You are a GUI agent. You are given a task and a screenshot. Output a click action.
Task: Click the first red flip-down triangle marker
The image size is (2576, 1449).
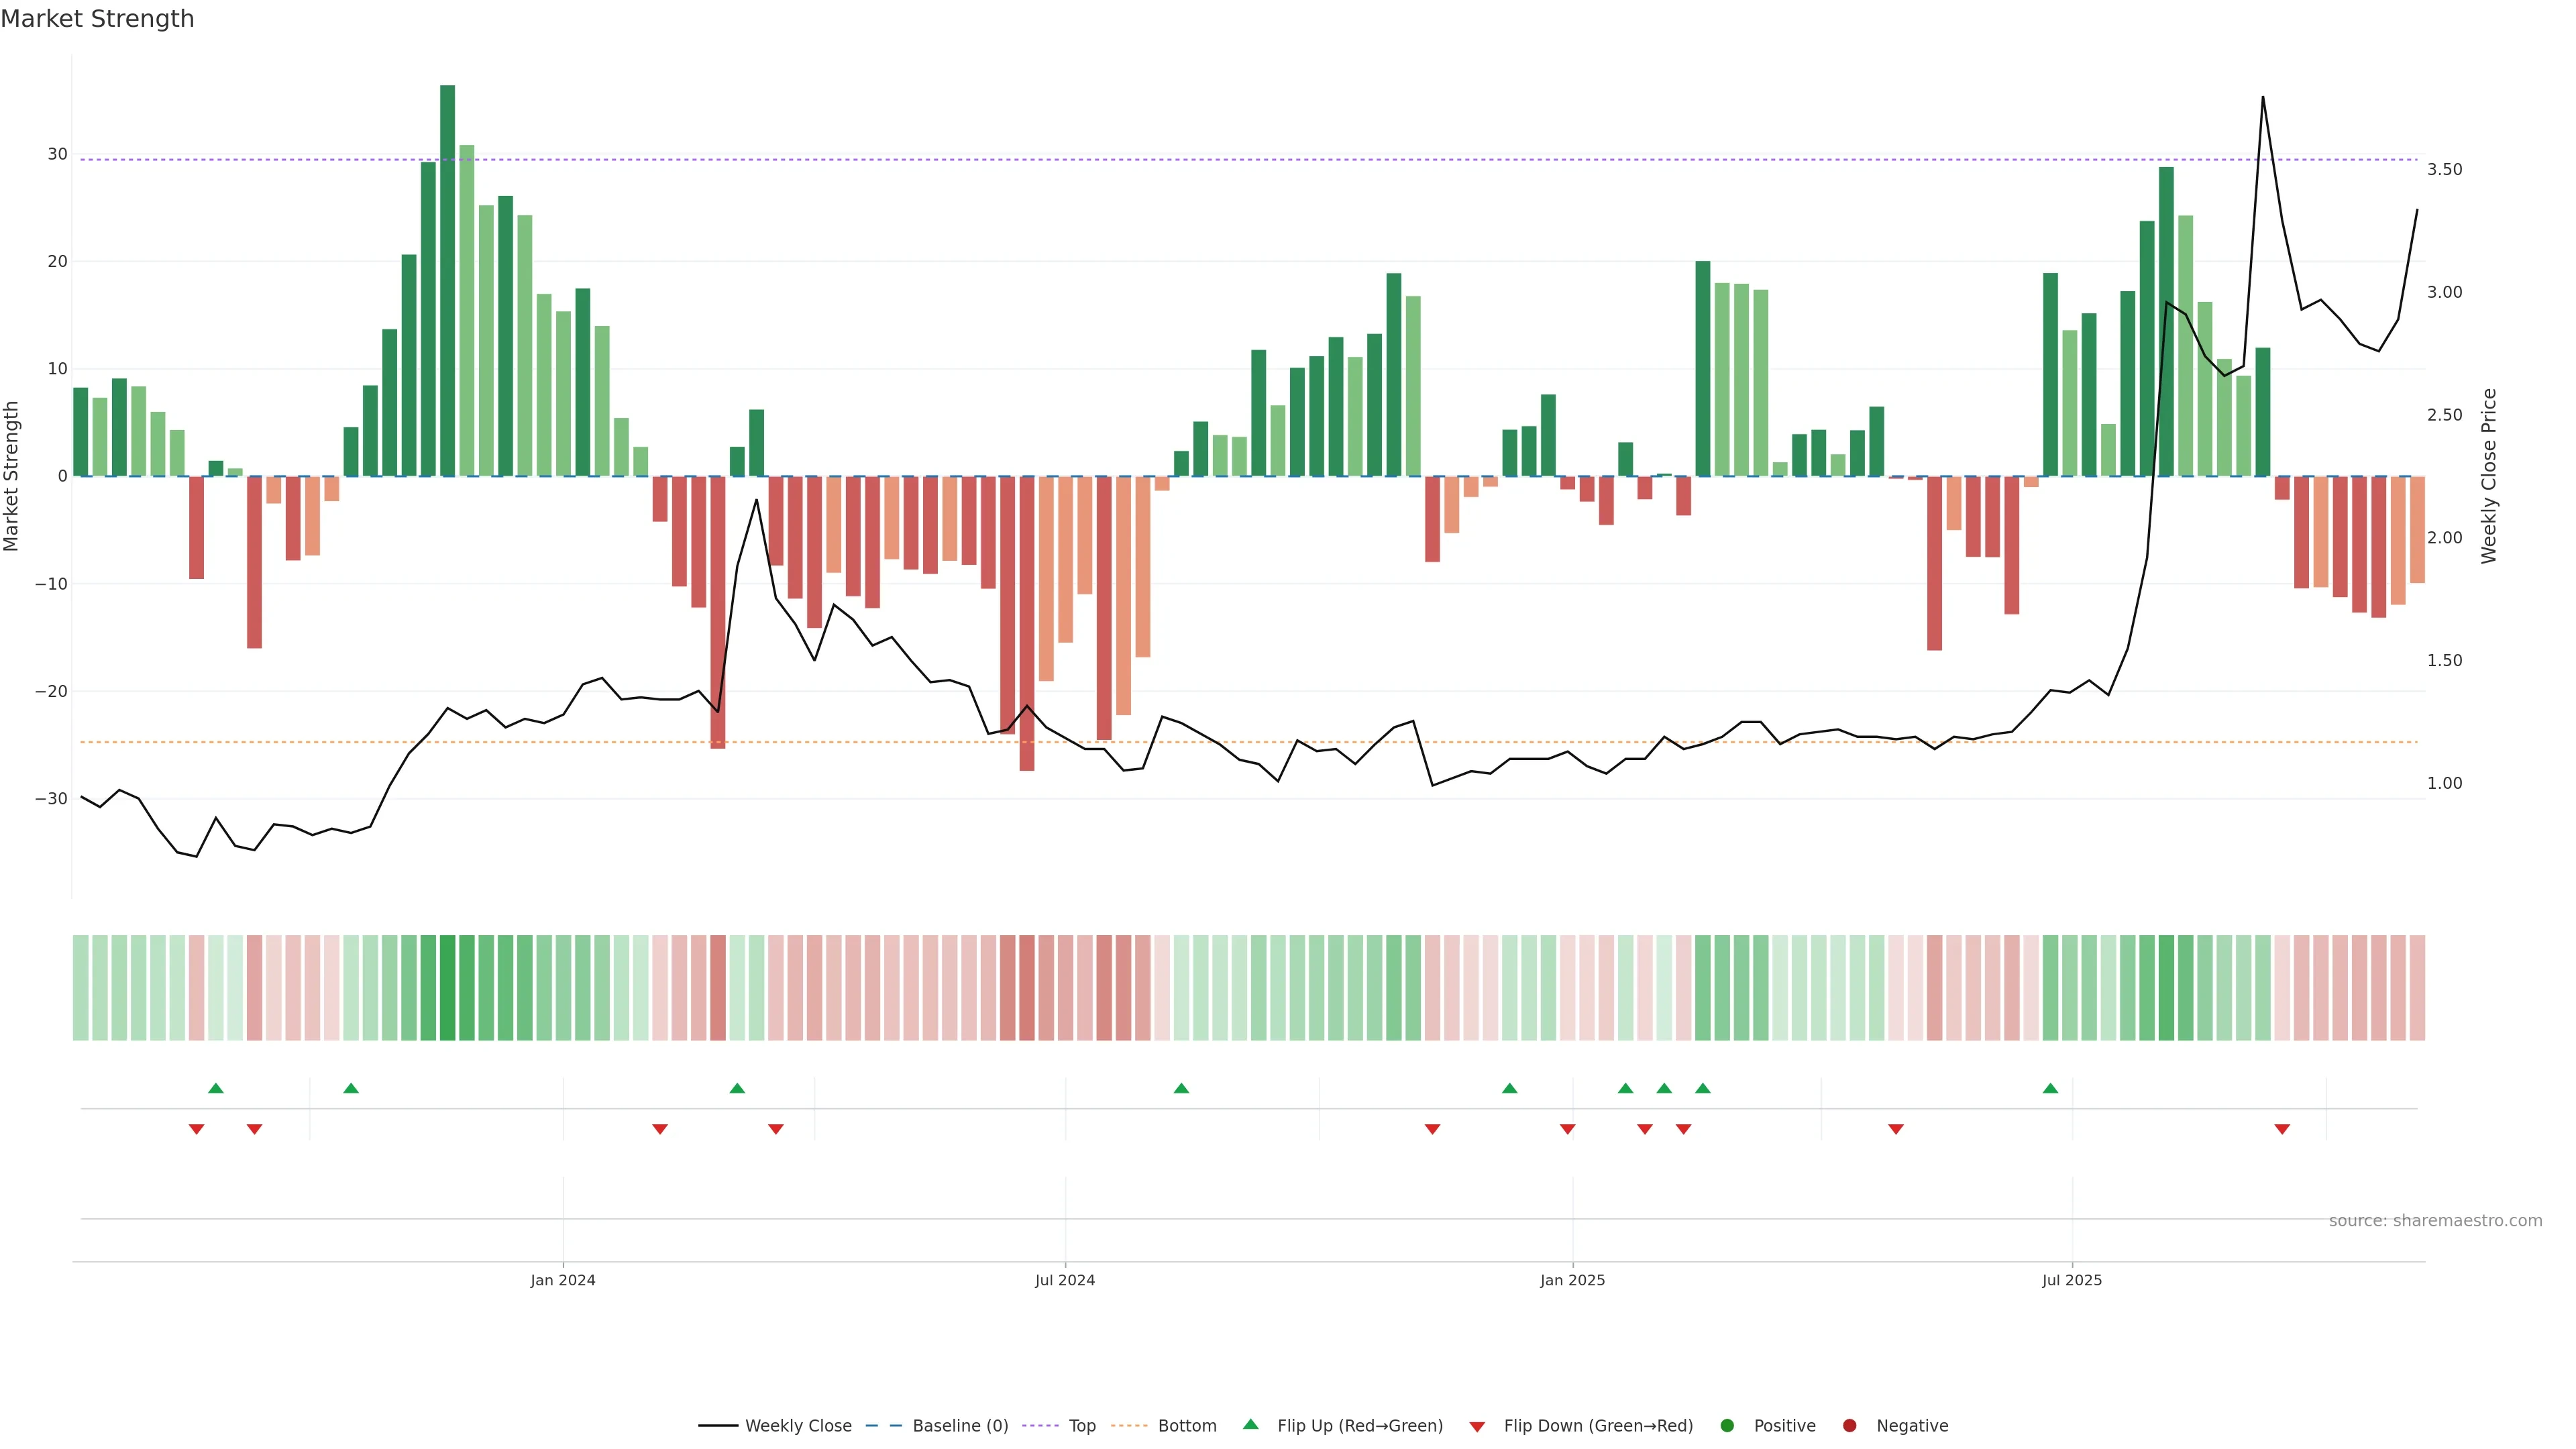point(197,1129)
